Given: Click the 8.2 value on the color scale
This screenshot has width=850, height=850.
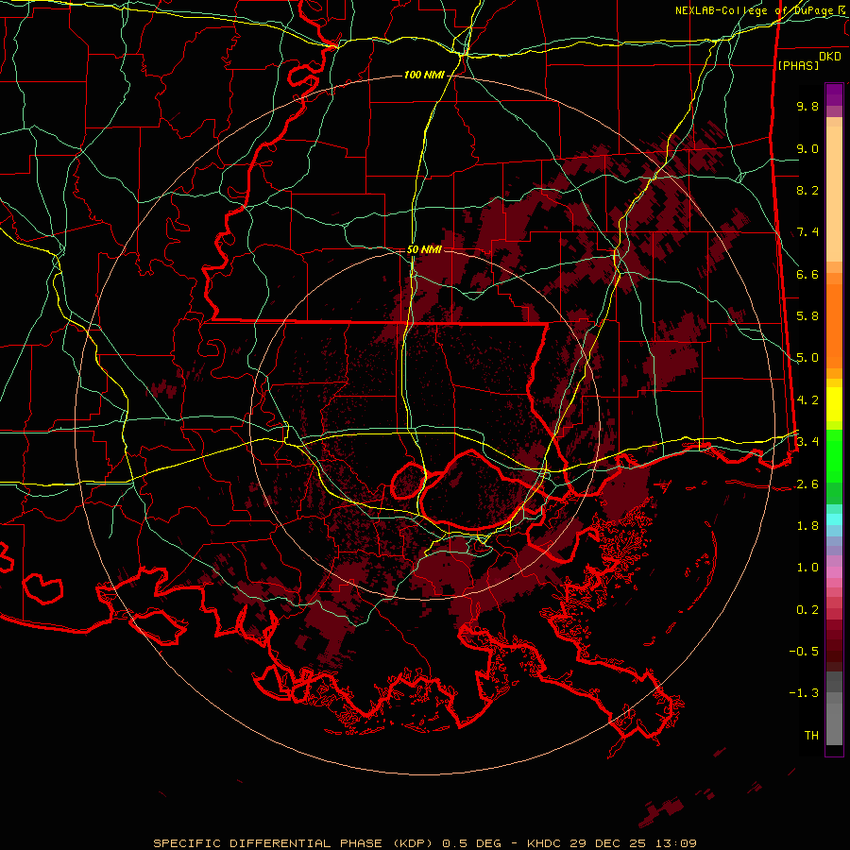Looking at the screenshot, I should click(x=807, y=190).
